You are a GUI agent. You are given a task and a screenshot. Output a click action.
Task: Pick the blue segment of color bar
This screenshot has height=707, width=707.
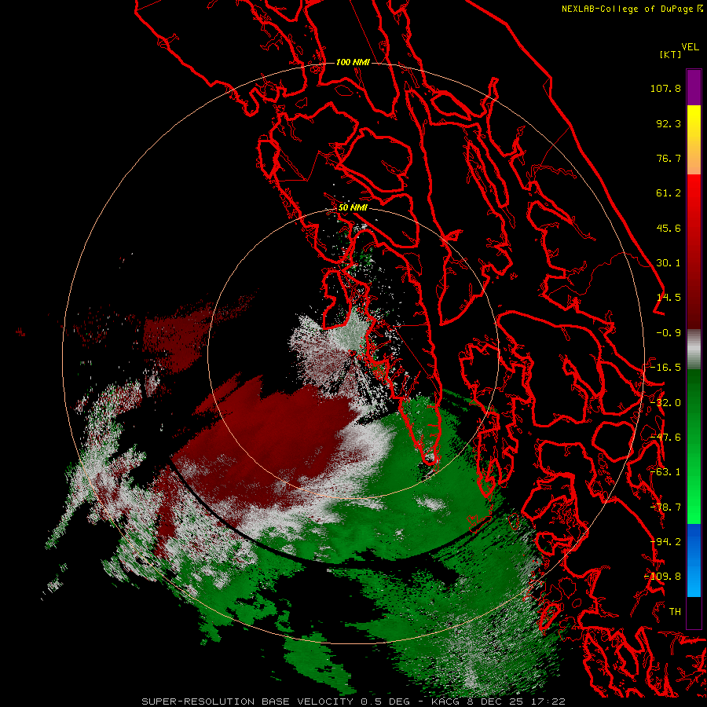pos(694,560)
